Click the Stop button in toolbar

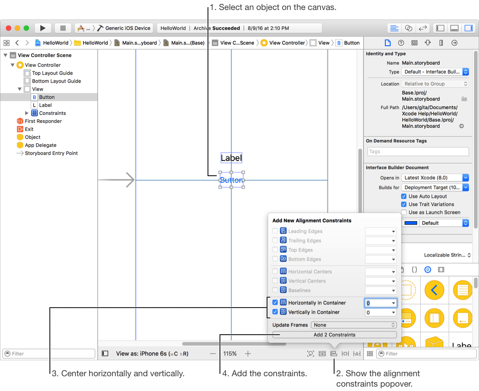tap(63, 28)
